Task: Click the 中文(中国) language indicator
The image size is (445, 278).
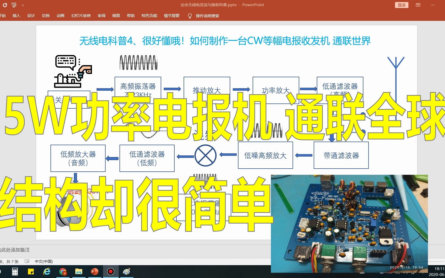Action: [x=44, y=262]
